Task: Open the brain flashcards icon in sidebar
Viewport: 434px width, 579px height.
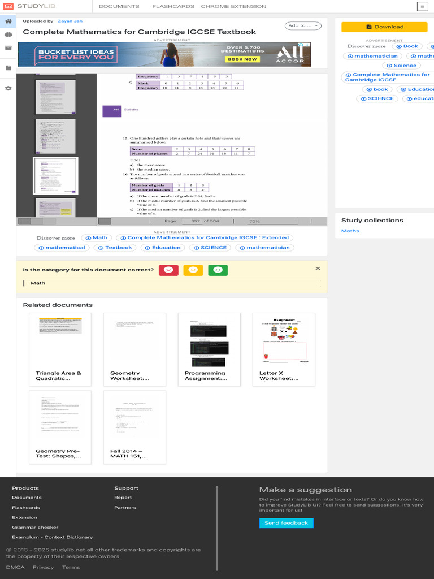Action: pyautogui.click(x=8, y=34)
